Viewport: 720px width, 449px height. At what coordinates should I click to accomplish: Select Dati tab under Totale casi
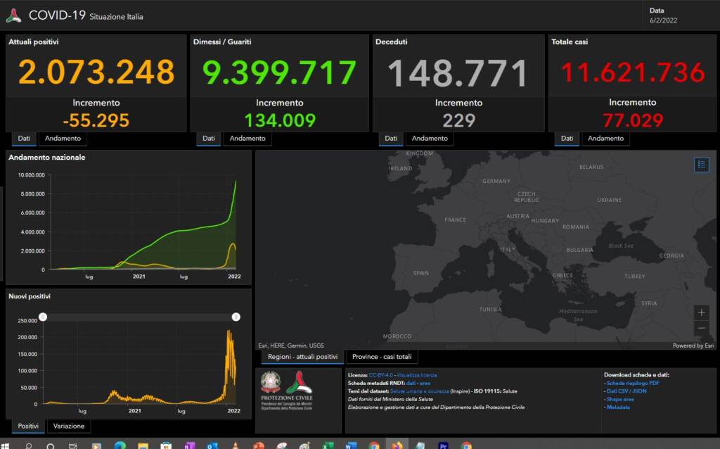[567, 138]
